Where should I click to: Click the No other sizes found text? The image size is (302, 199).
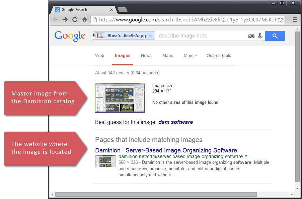click(186, 102)
